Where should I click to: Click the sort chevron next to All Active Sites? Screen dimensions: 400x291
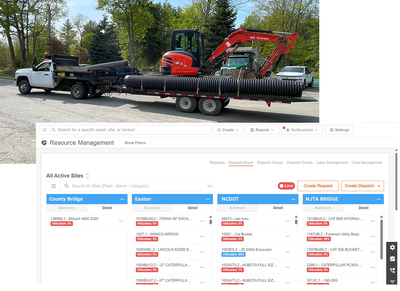coord(87,176)
